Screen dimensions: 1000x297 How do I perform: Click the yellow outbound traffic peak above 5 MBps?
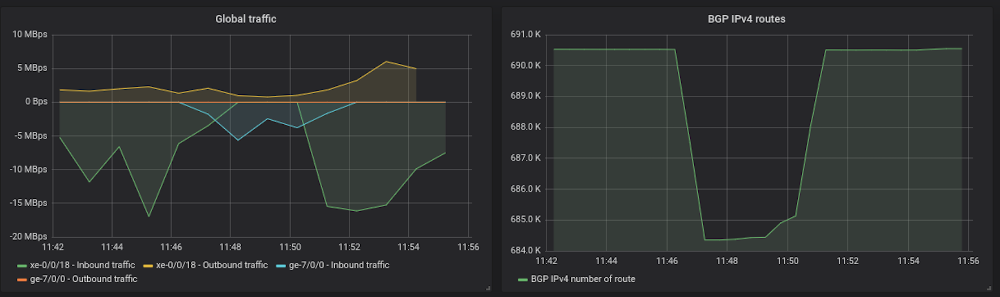click(386, 62)
